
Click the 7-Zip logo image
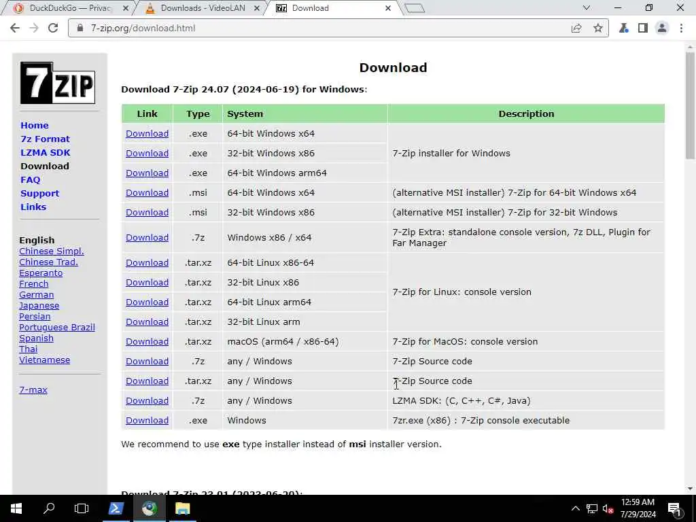58,83
